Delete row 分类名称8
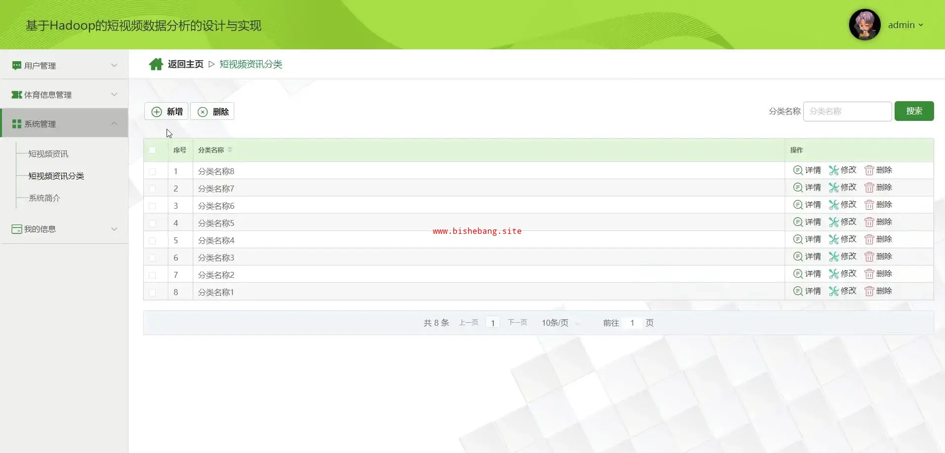This screenshot has height=453, width=945. [x=878, y=170]
